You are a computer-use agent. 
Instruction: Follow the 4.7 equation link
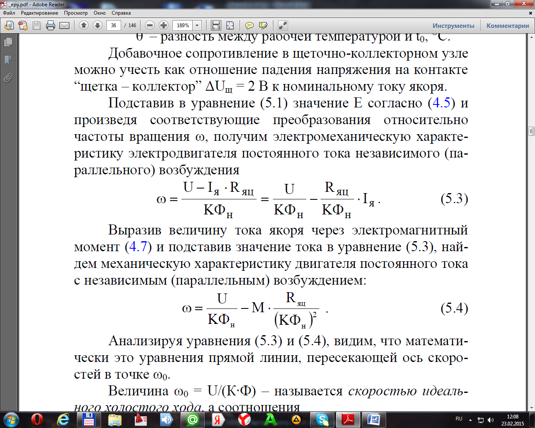click(x=138, y=247)
